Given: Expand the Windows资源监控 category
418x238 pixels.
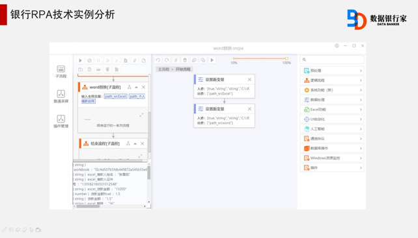Looking at the screenshot, I should (332, 158).
